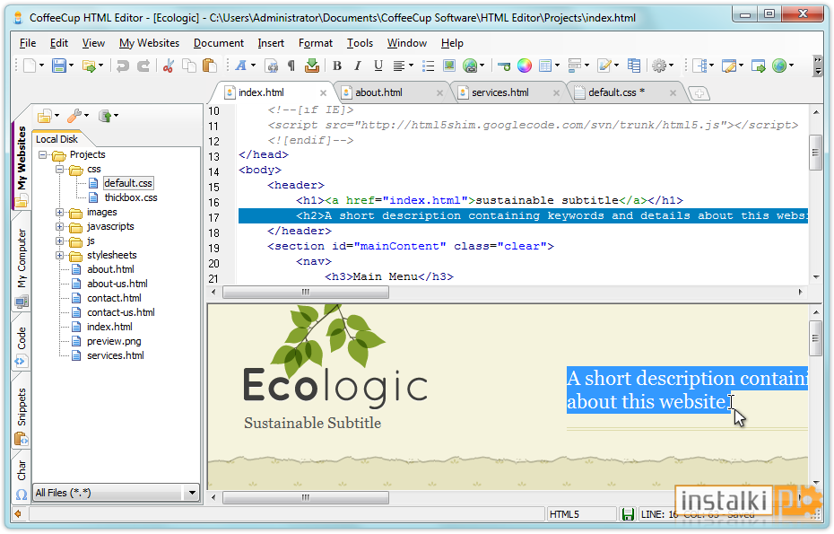Expand the js folder
This screenshot has height=534, width=834.
59,241
